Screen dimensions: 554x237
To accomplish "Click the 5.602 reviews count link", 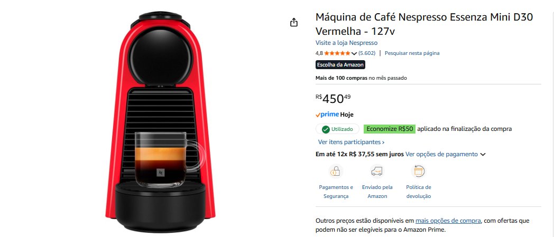I will (x=367, y=53).
